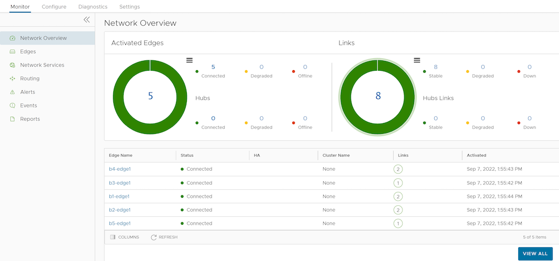Viewport: 559px width, 261px height.
Task: Click the links count badge for b3-edge1
Action: click(x=398, y=183)
